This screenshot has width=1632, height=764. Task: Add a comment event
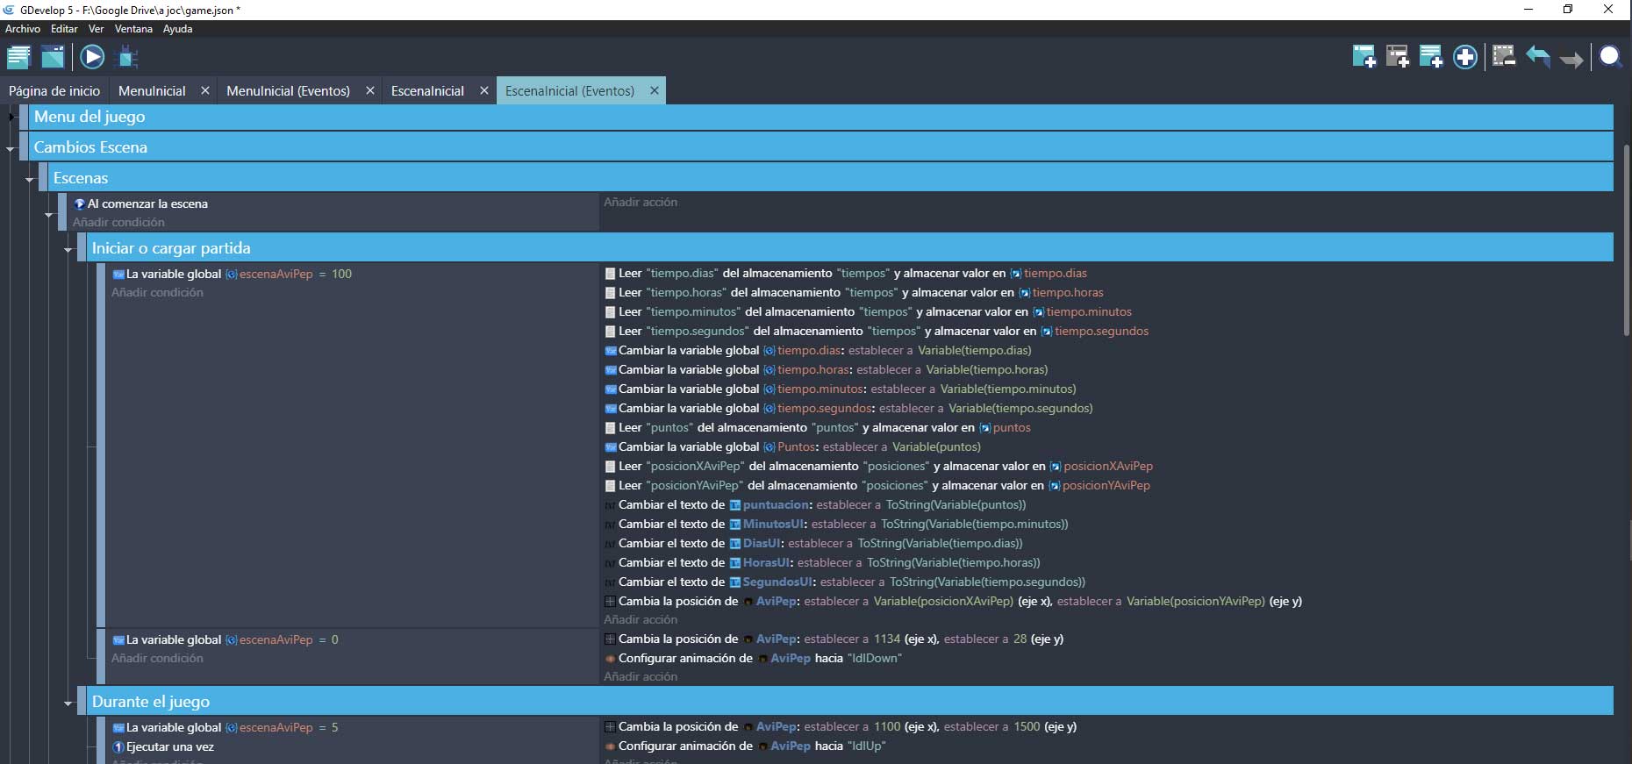pos(1431,58)
